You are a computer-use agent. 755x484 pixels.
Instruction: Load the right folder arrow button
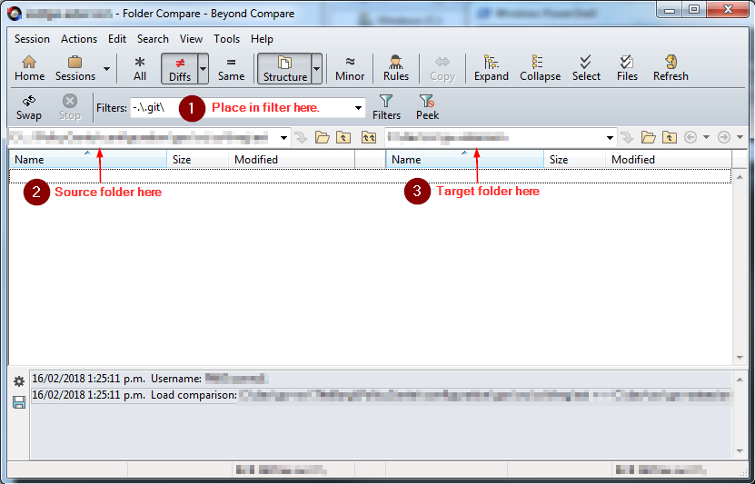pos(627,138)
